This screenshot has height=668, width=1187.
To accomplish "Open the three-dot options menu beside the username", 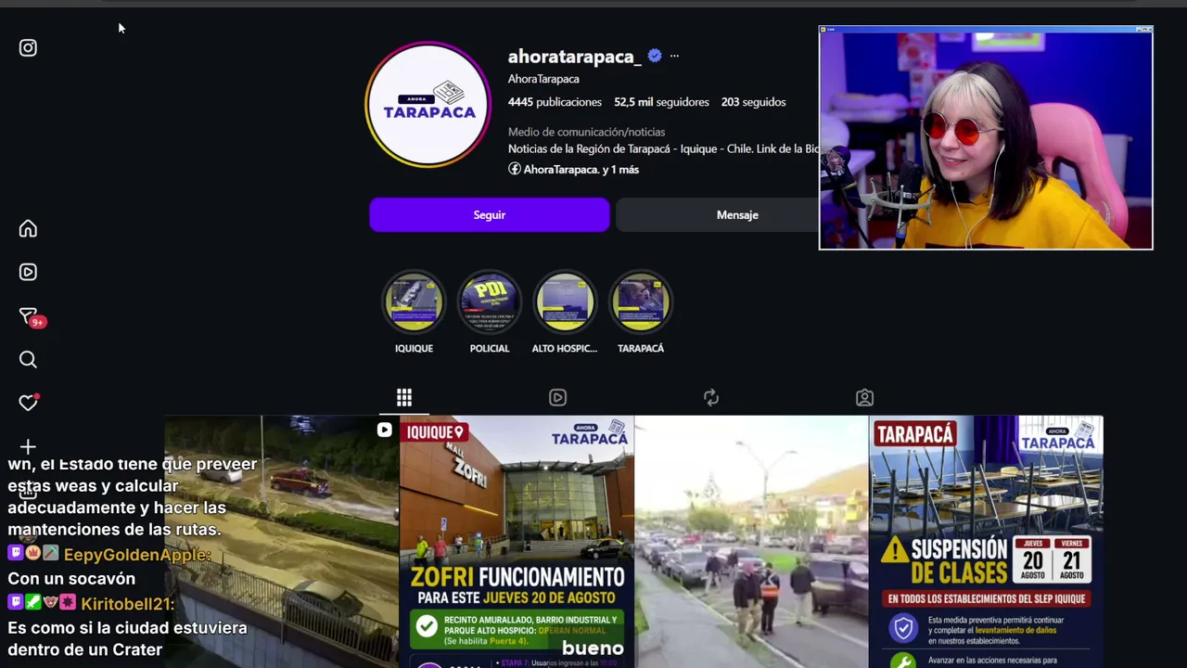I will [674, 56].
